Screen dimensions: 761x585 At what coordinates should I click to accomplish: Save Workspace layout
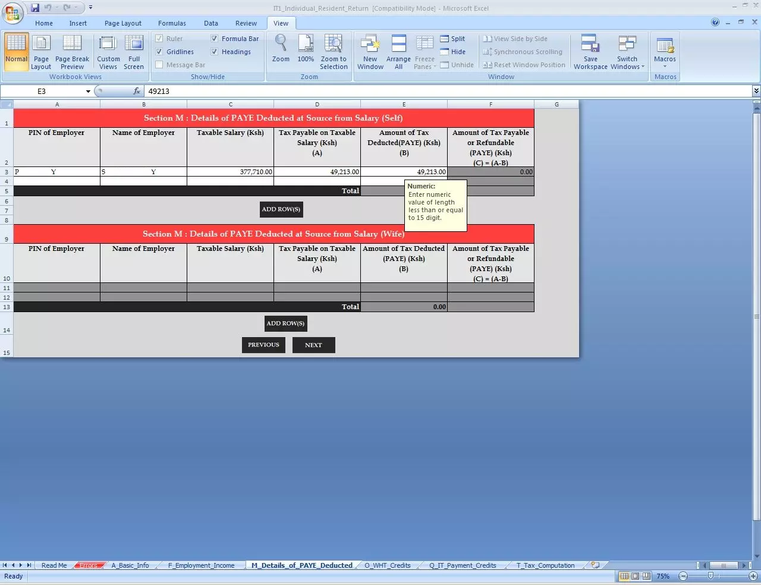coord(590,52)
